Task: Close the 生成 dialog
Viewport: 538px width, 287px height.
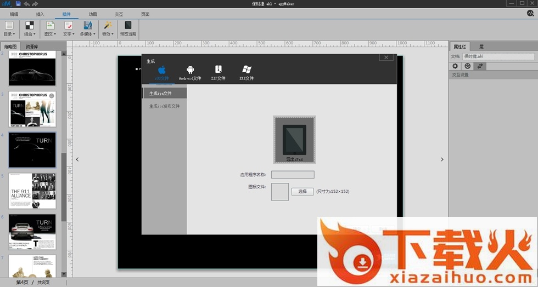Action: click(386, 58)
